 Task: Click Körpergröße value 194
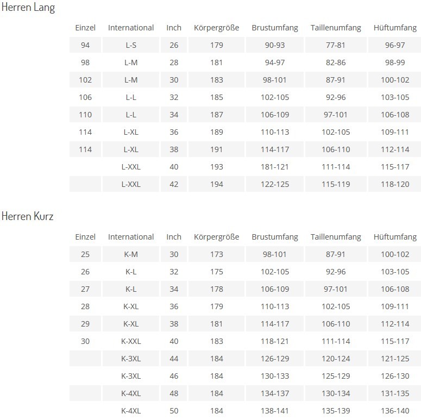(216, 184)
